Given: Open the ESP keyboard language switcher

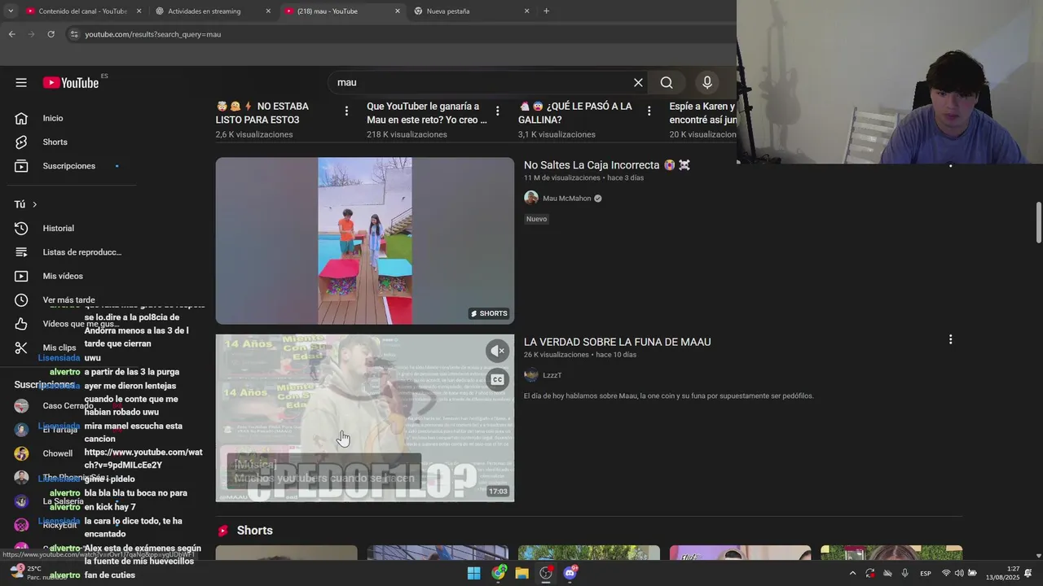Looking at the screenshot, I should click(x=926, y=574).
